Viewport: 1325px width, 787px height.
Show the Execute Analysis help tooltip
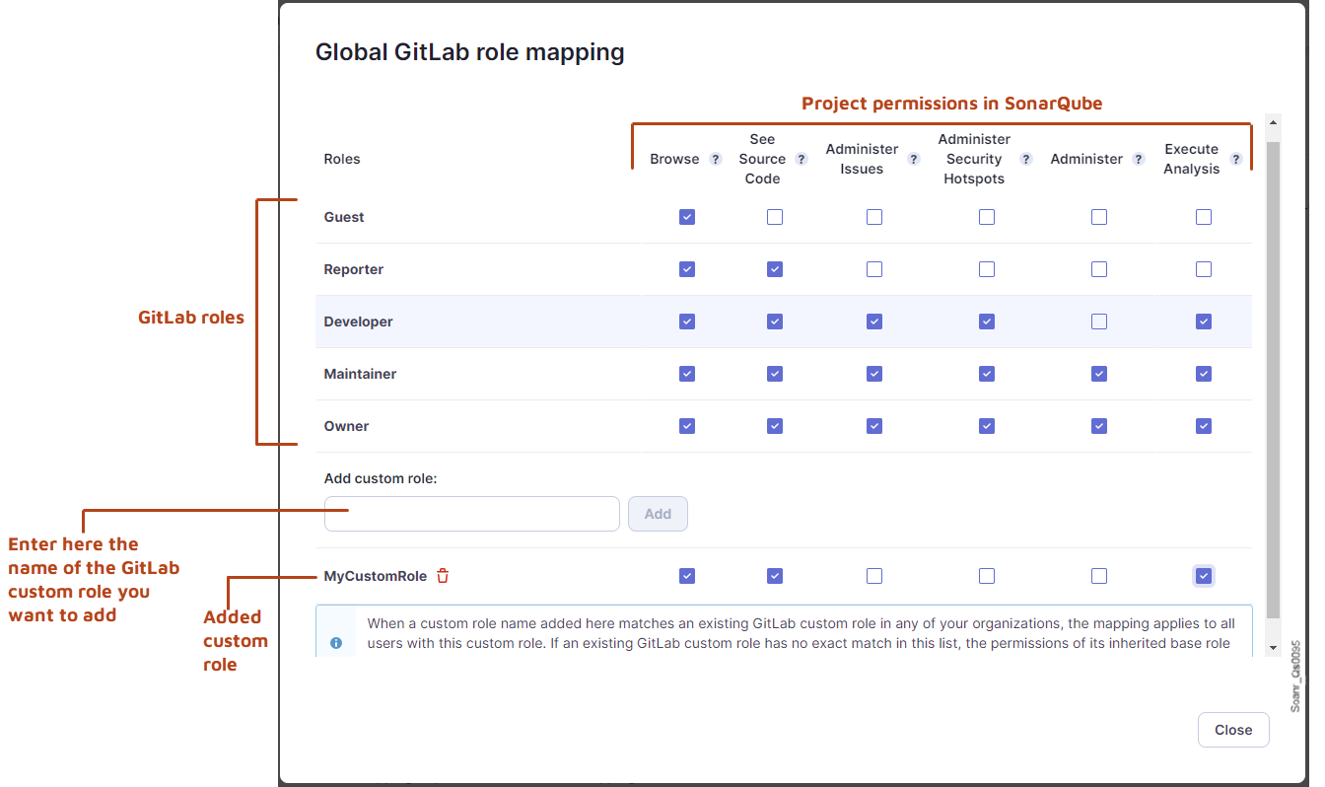click(x=1235, y=159)
